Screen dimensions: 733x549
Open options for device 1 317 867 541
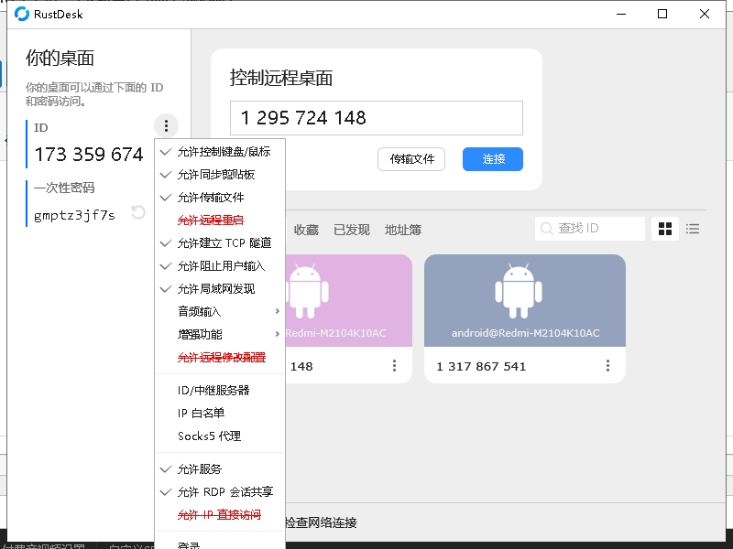(x=607, y=365)
